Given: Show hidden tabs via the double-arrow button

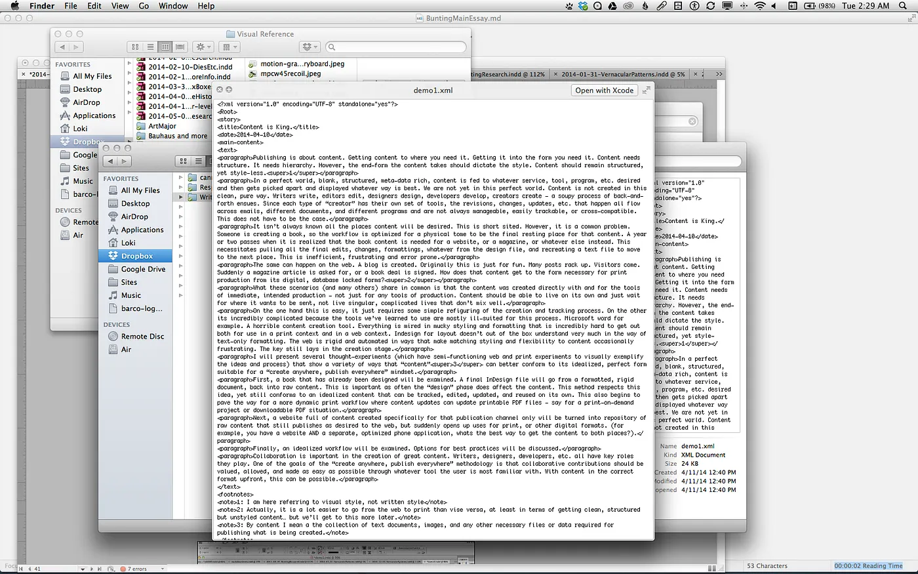Looking at the screenshot, I should (x=719, y=74).
